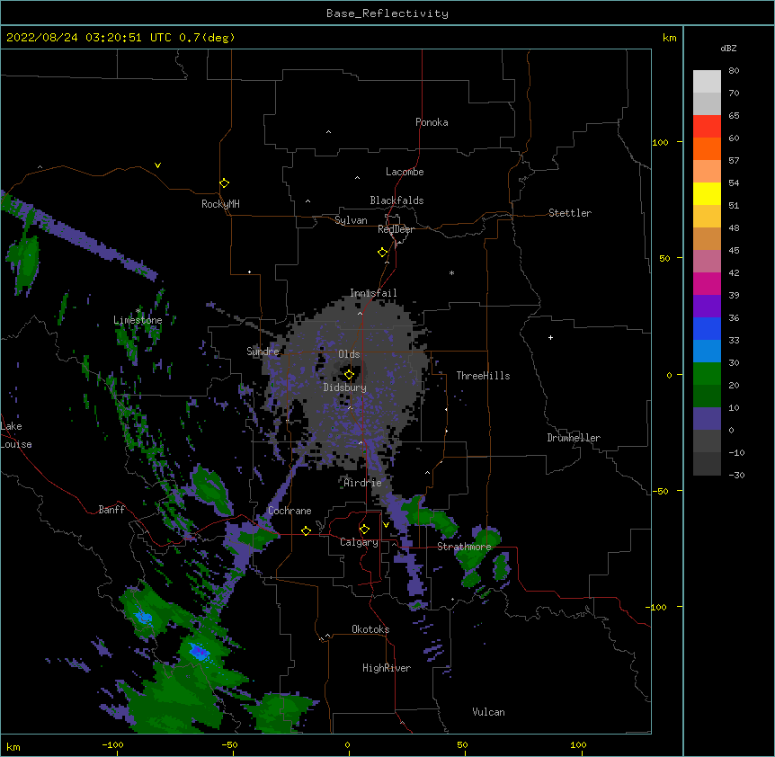Image resolution: width=775 pixels, height=757 pixels.
Task: Click the Vulcan label
Action: click(x=488, y=712)
